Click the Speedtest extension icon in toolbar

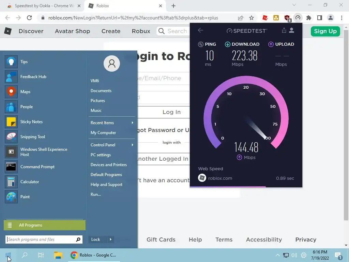click(x=298, y=18)
